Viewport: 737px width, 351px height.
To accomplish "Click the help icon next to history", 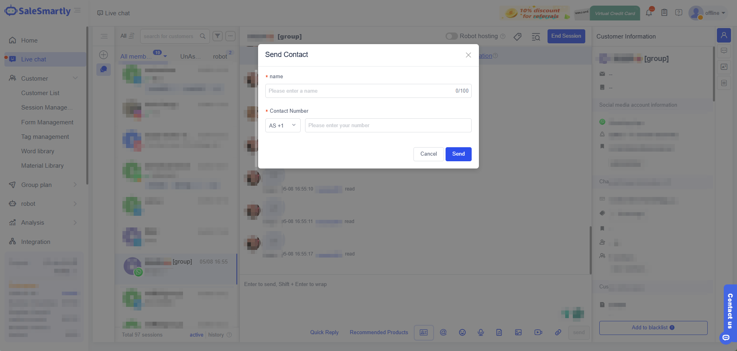I will 229,335.
